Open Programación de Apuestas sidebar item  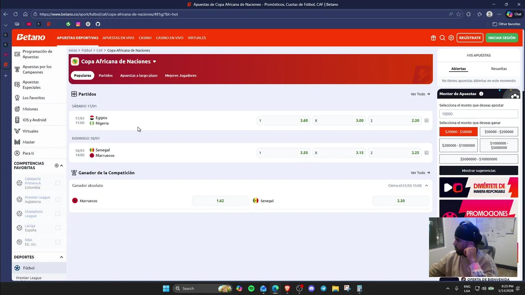[39, 54]
